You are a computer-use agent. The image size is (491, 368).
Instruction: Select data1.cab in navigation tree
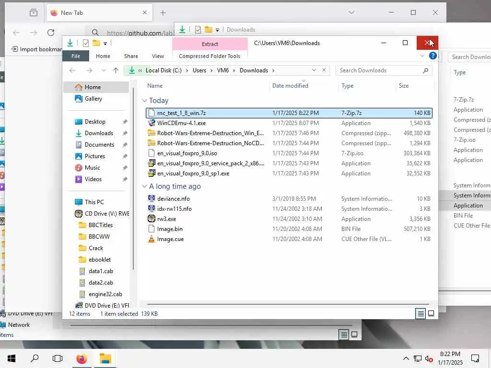pos(101,271)
